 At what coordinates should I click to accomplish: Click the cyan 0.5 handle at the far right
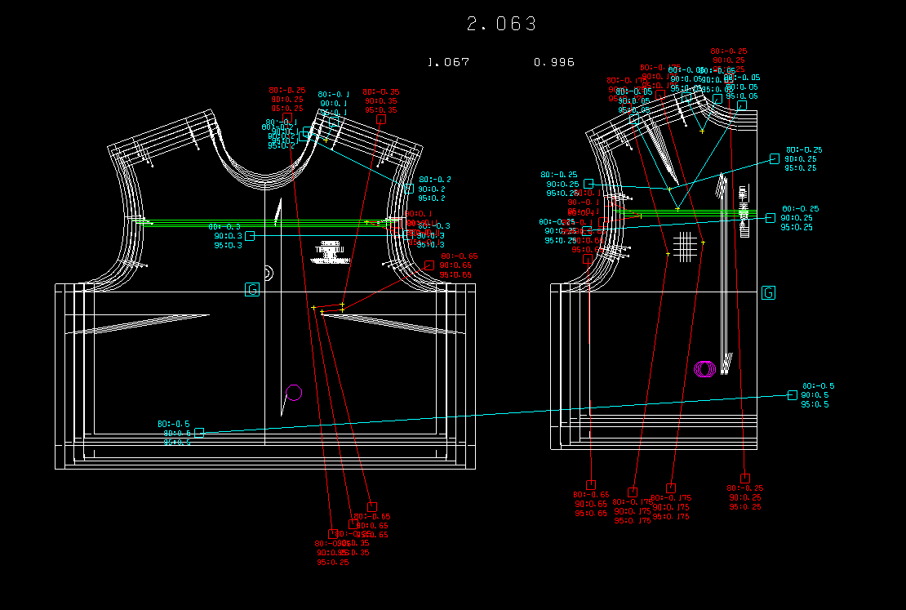(x=792, y=395)
